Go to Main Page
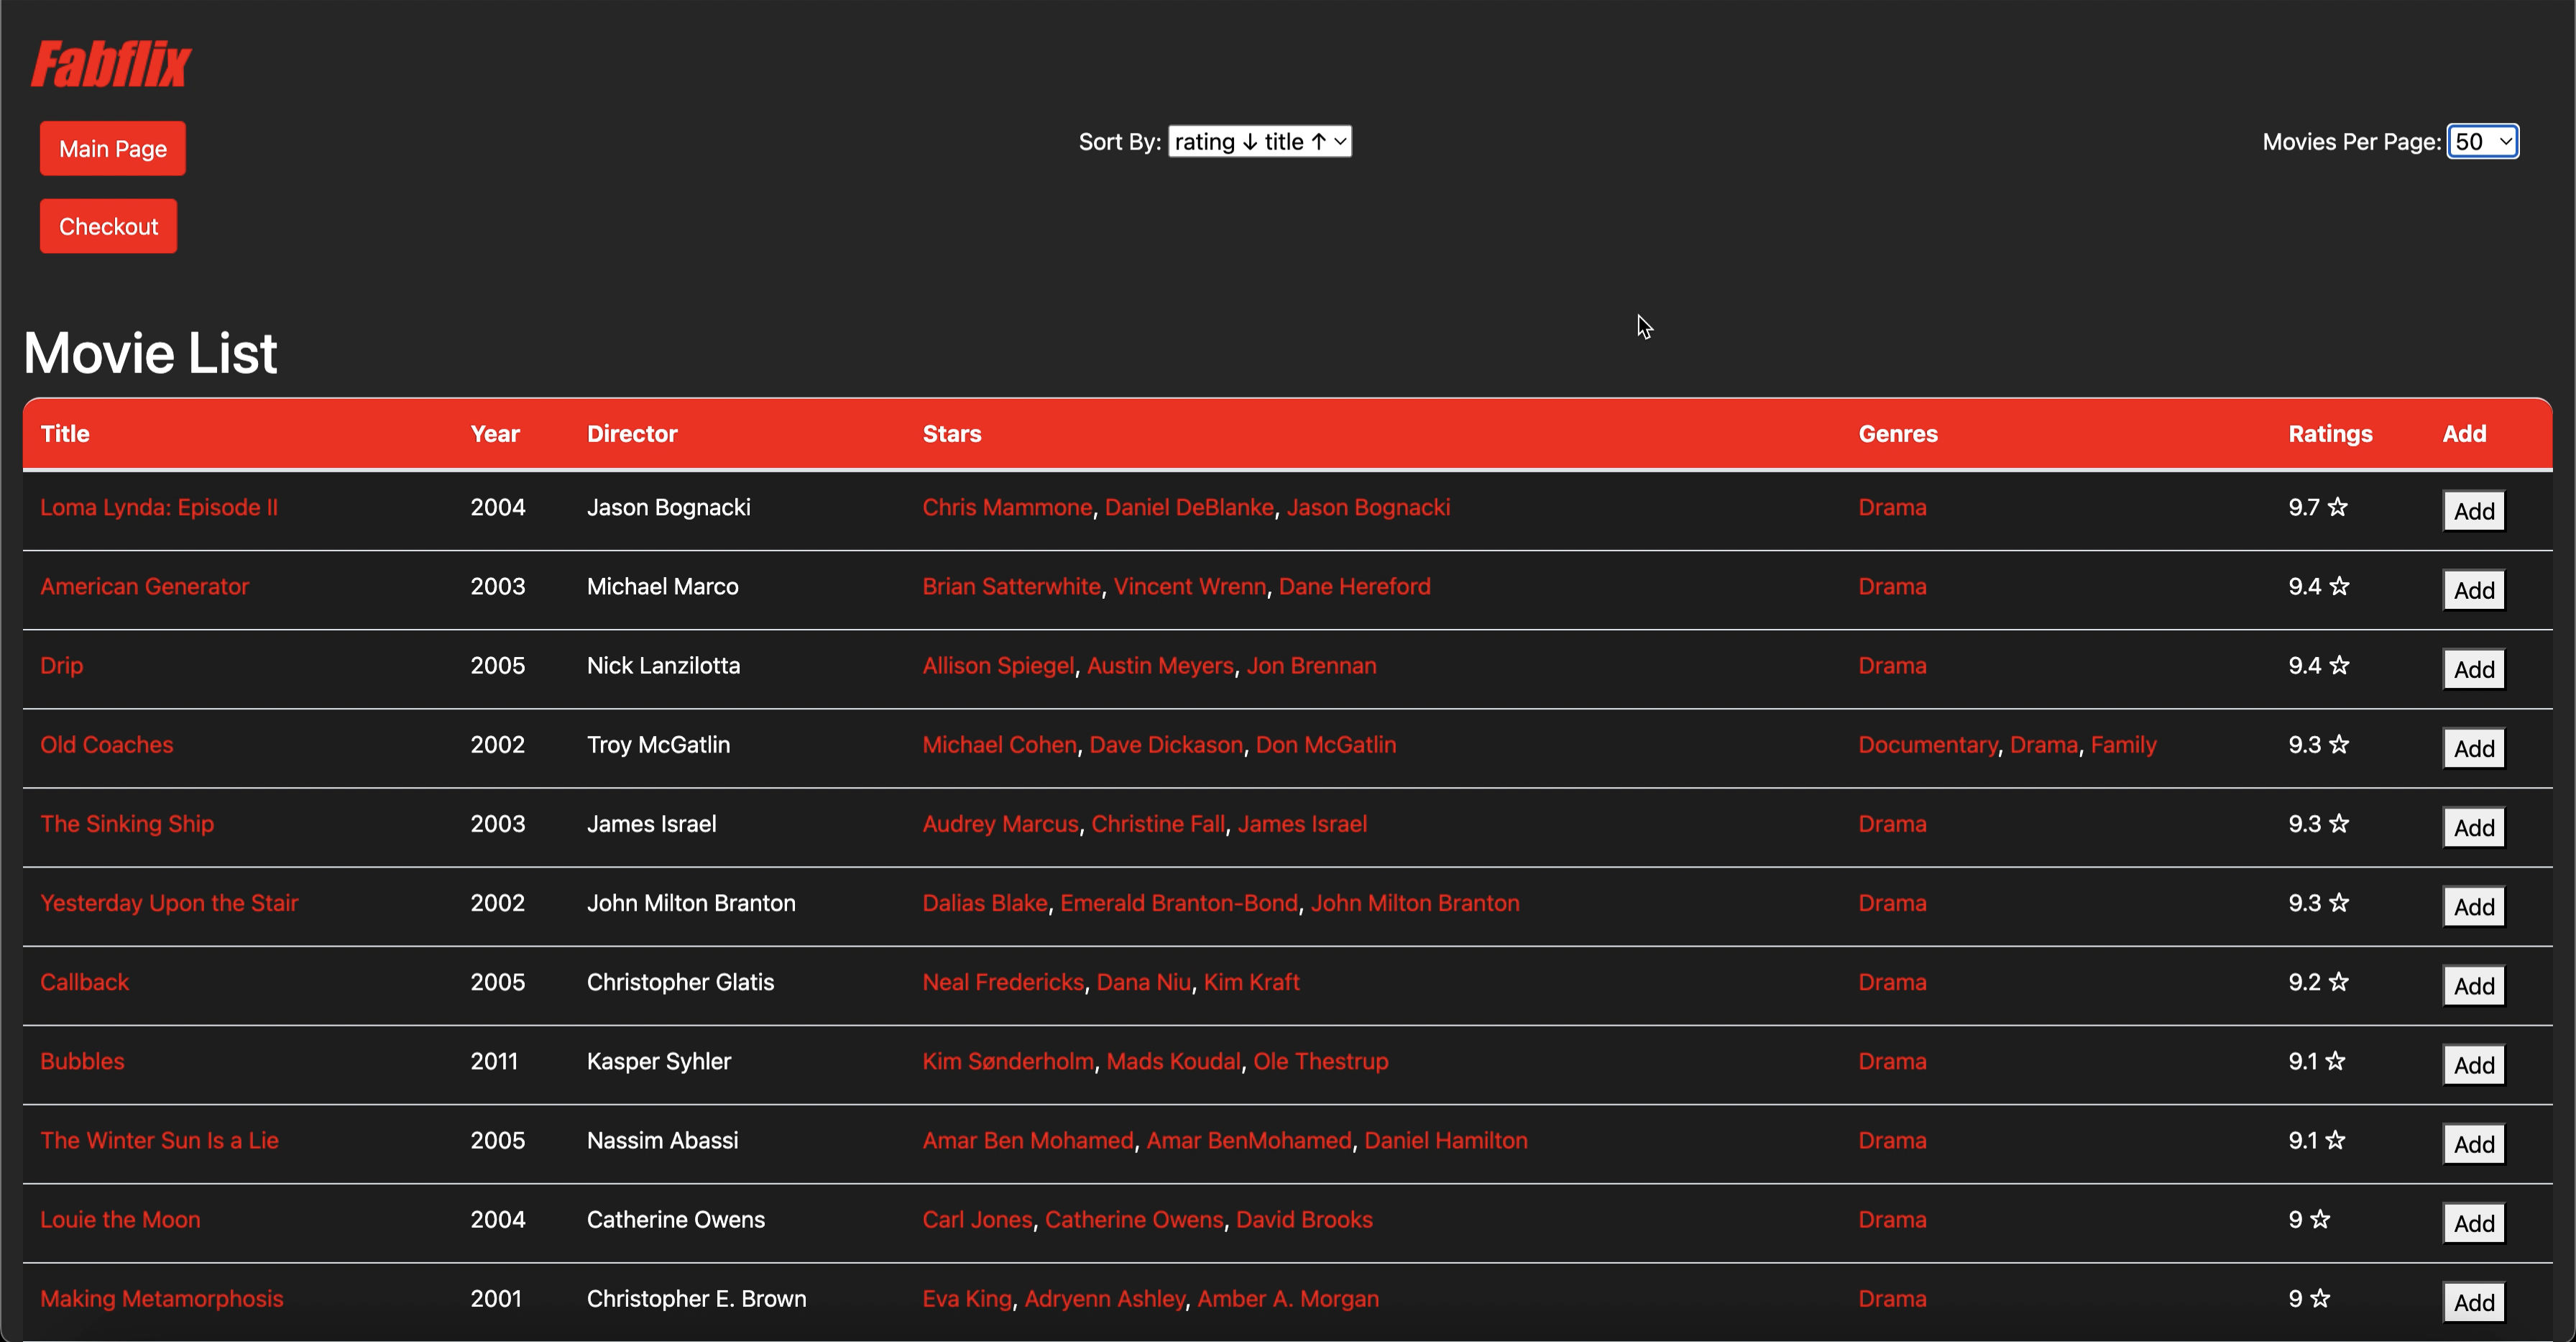 click(113, 149)
